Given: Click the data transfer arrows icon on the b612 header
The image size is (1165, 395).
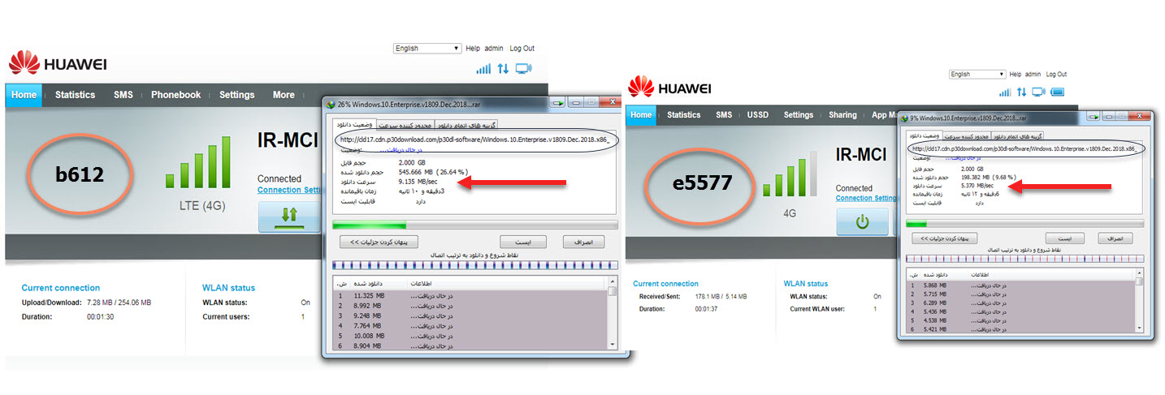Looking at the screenshot, I should point(503,69).
